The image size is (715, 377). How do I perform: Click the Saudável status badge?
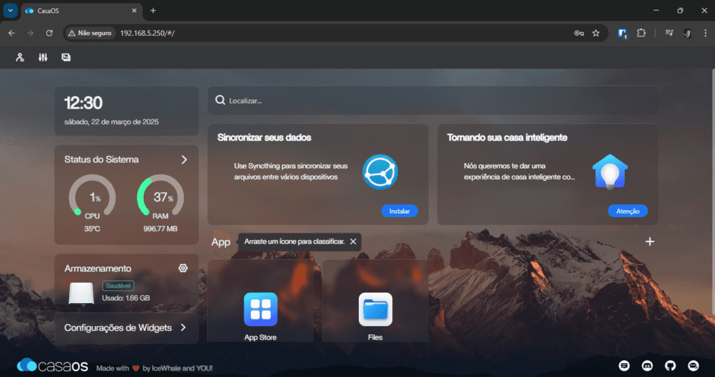[x=118, y=286]
